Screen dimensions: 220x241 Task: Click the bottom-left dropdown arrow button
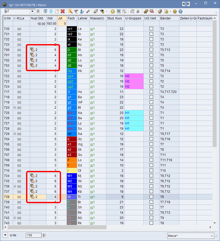(6, 235)
